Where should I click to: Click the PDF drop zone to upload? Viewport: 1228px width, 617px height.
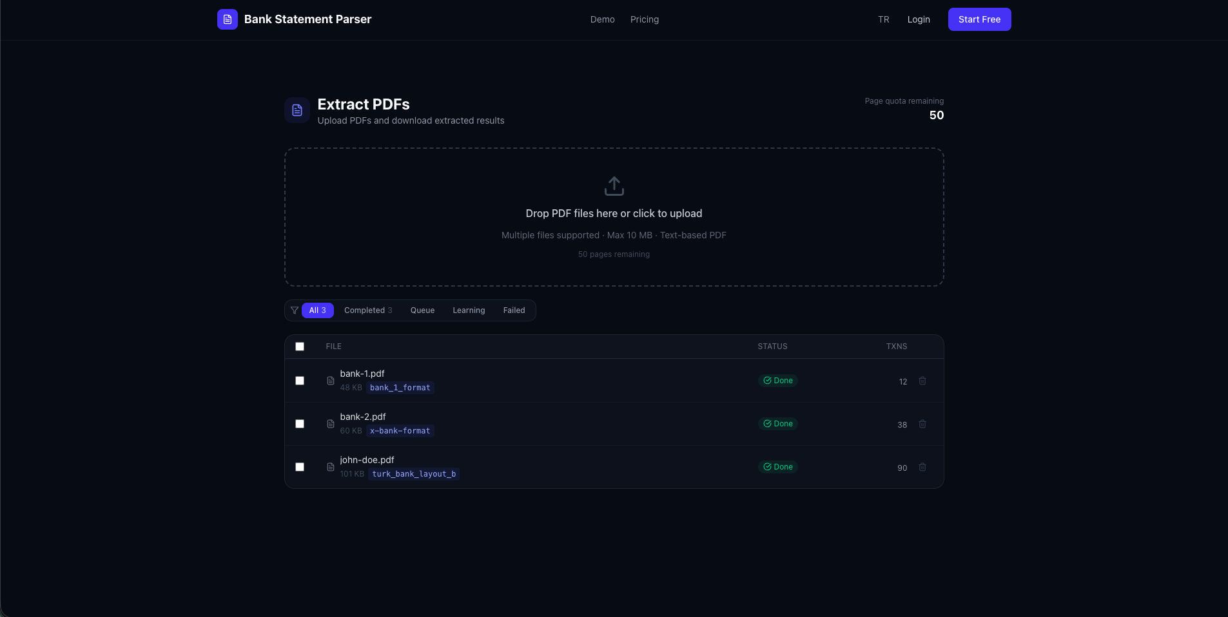coord(614,217)
